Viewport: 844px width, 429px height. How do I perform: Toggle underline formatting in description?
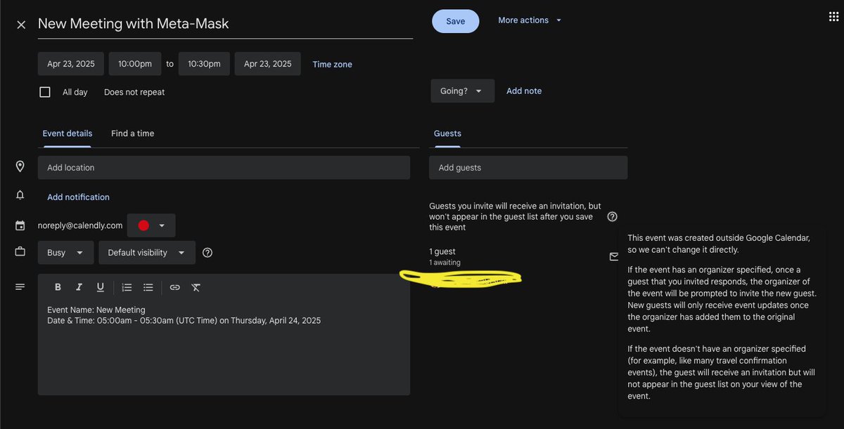(101, 287)
